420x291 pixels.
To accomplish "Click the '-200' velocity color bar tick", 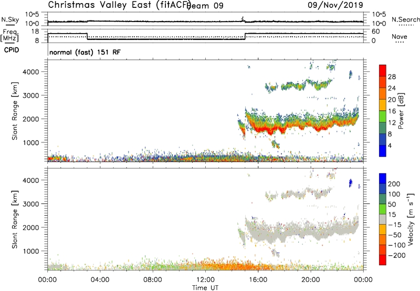I will pos(396,255).
